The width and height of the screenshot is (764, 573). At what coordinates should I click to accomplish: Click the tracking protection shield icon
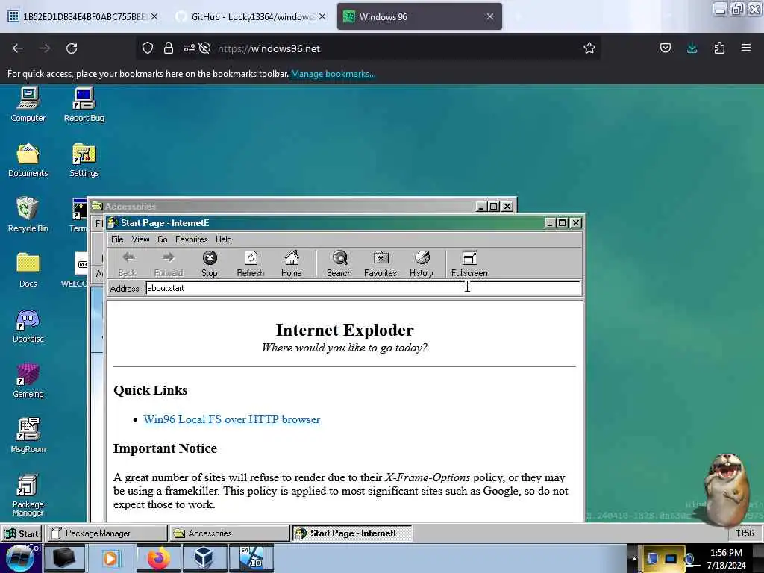(x=148, y=48)
